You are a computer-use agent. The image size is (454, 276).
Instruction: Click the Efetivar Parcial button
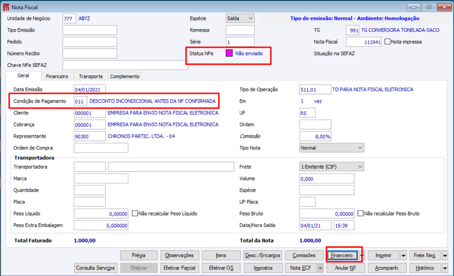(x=180, y=268)
